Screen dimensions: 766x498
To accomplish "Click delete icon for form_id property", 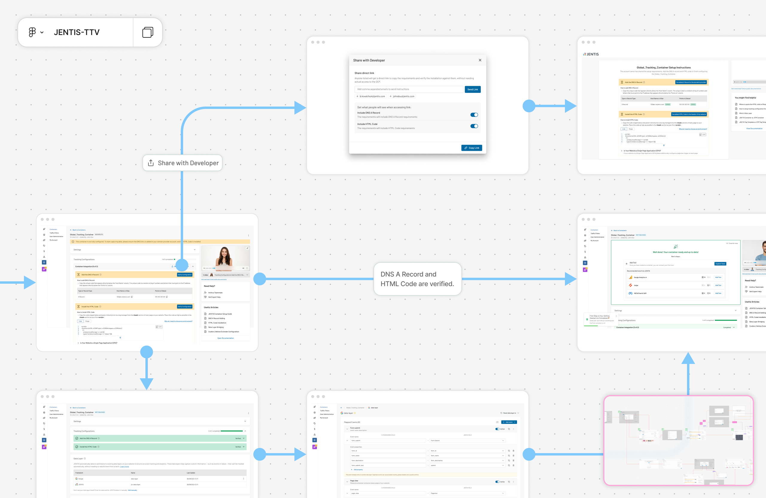I will tap(513, 451).
